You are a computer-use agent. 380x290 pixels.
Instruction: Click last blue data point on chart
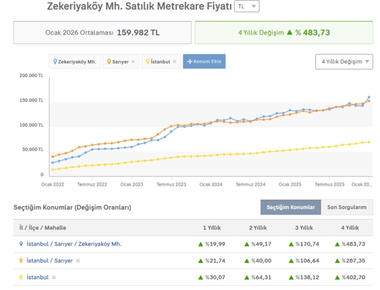point(369,98)
